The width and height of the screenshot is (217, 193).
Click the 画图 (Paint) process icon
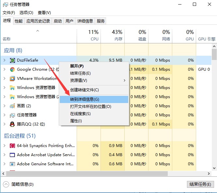click(12, 106)
